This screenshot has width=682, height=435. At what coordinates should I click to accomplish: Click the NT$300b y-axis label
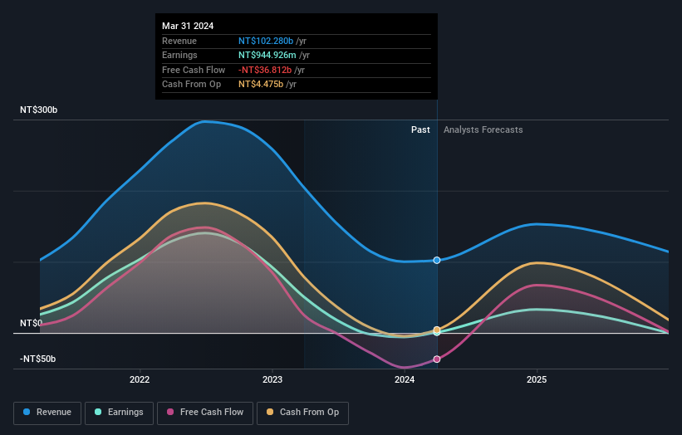coord(39,110)
